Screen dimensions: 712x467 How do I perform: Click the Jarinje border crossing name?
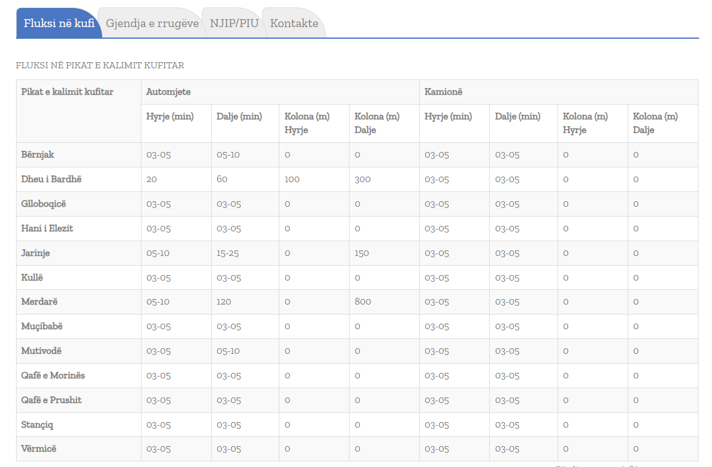[x=36, y=253]
